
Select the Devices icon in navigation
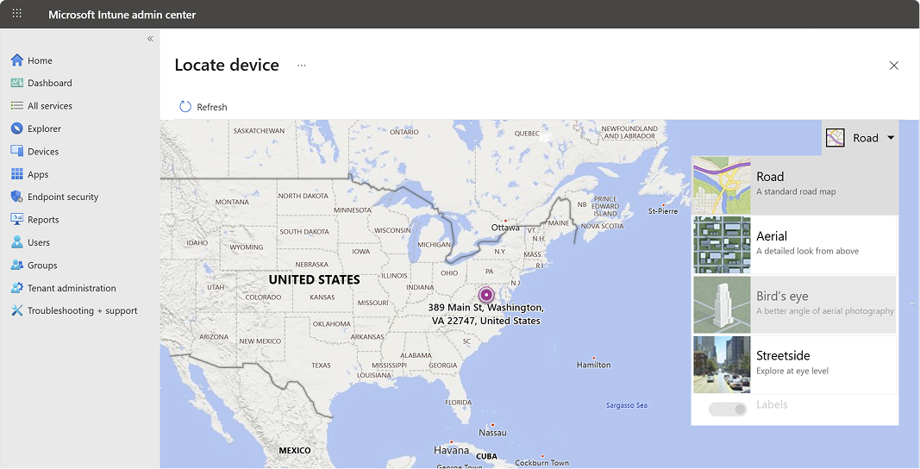coord(16,151)
